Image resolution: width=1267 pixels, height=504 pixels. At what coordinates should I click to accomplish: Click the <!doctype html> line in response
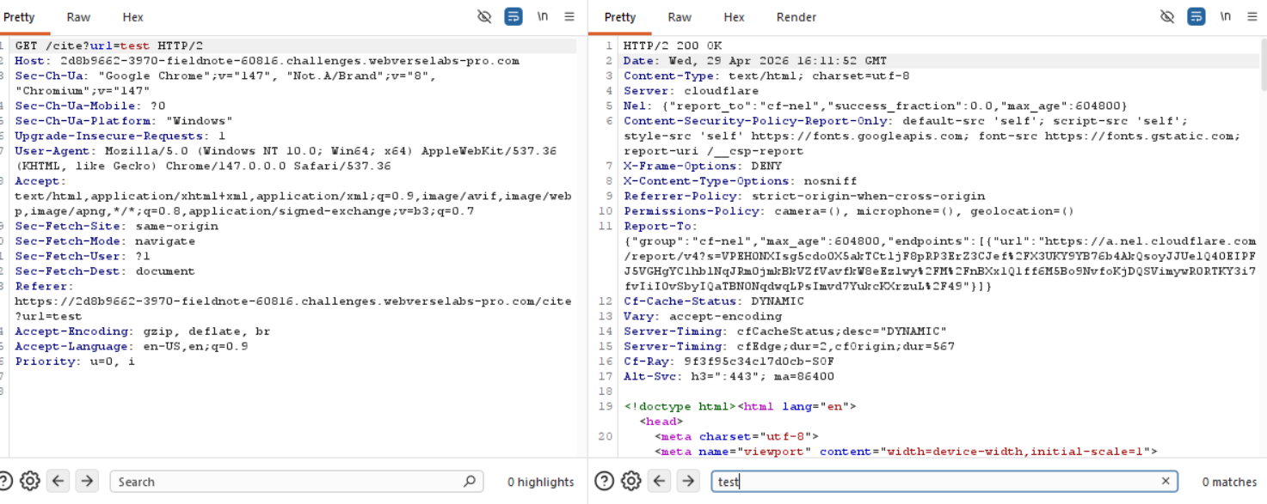(740, 406)
